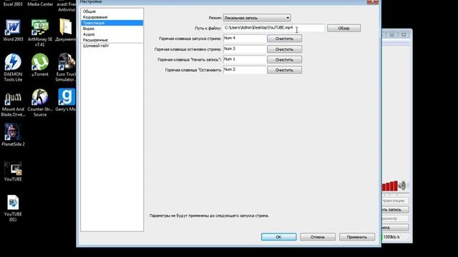This screenshot has width=458, height=257.
Task: Click the Применить apply button
Action: (357, 237)
